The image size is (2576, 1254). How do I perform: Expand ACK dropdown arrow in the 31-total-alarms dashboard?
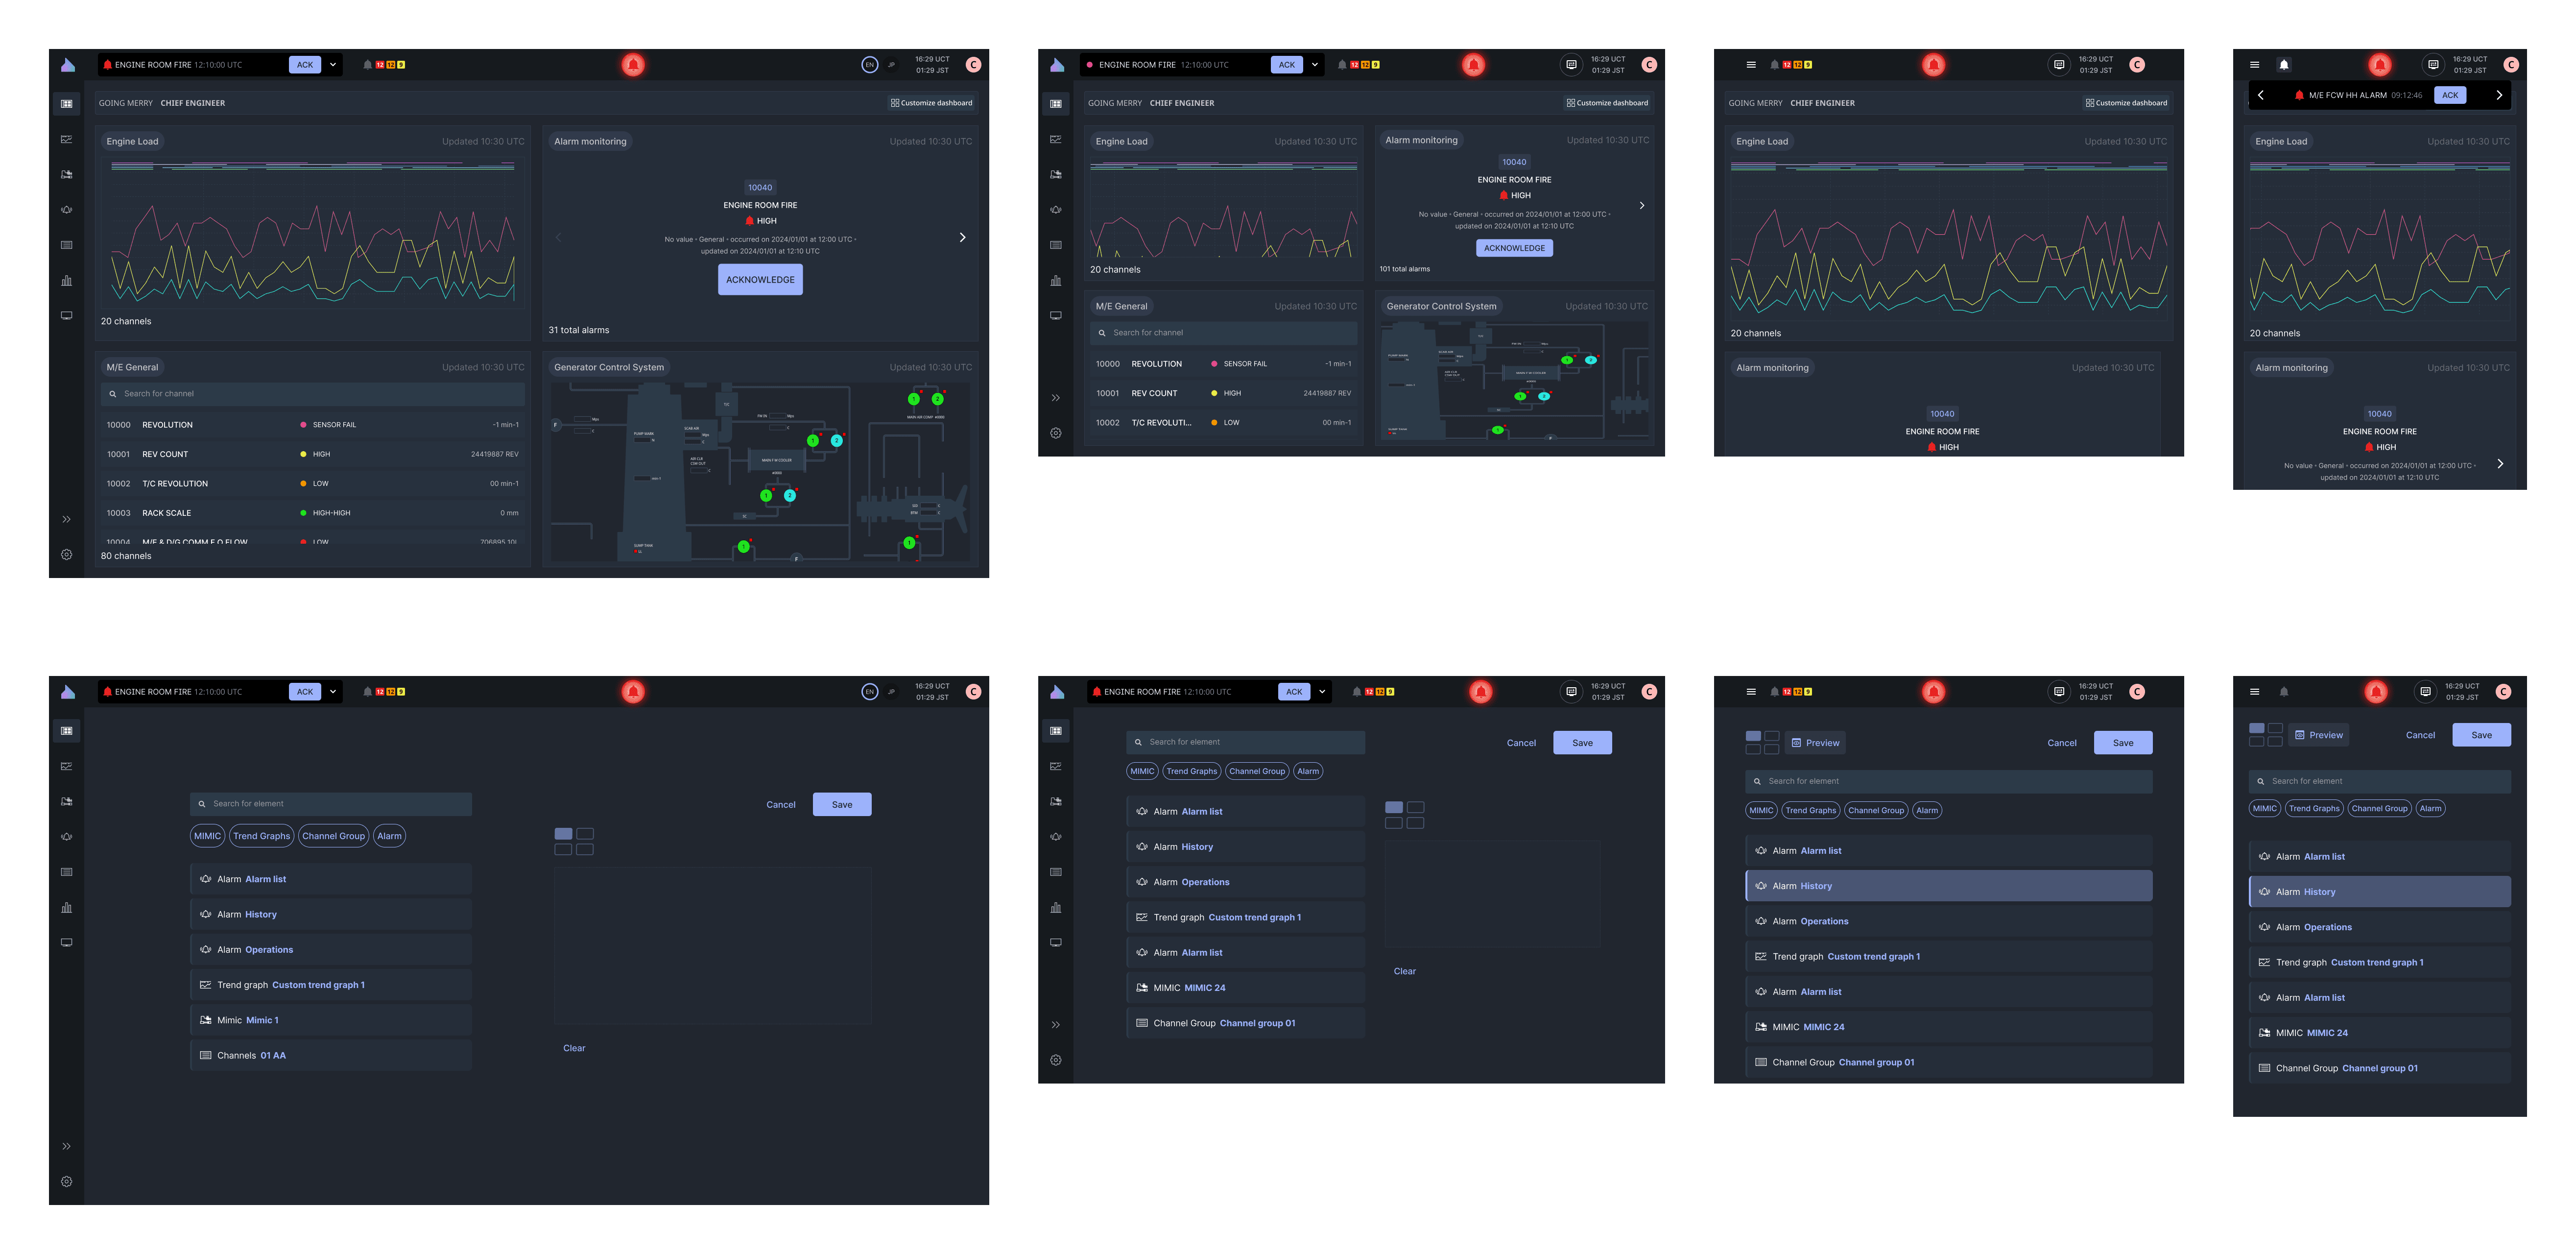pyautogui.click(x=333, y=65)
